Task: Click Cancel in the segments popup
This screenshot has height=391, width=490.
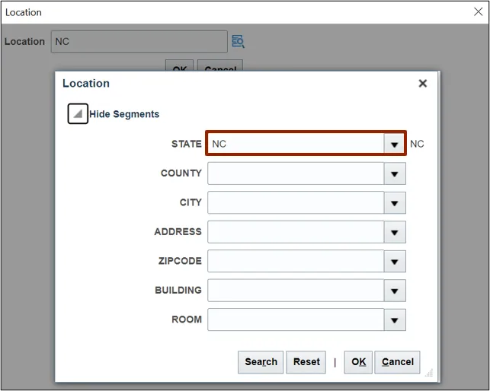Action: (398, 362)
